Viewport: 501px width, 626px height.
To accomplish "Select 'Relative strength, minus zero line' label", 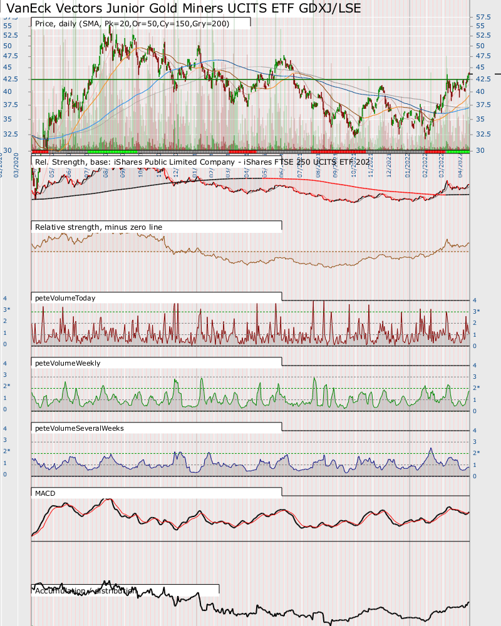I will (99, 227).
